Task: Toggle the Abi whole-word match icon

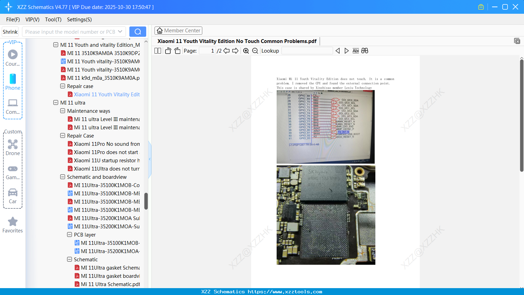Action: (x=356, y=51)
